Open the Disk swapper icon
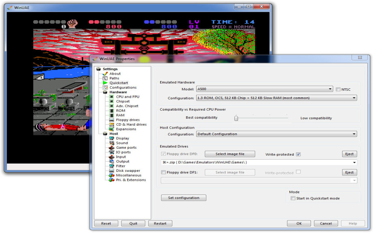Image resolution: width=373 pixels, height=233 pixels. pos(112,171)
